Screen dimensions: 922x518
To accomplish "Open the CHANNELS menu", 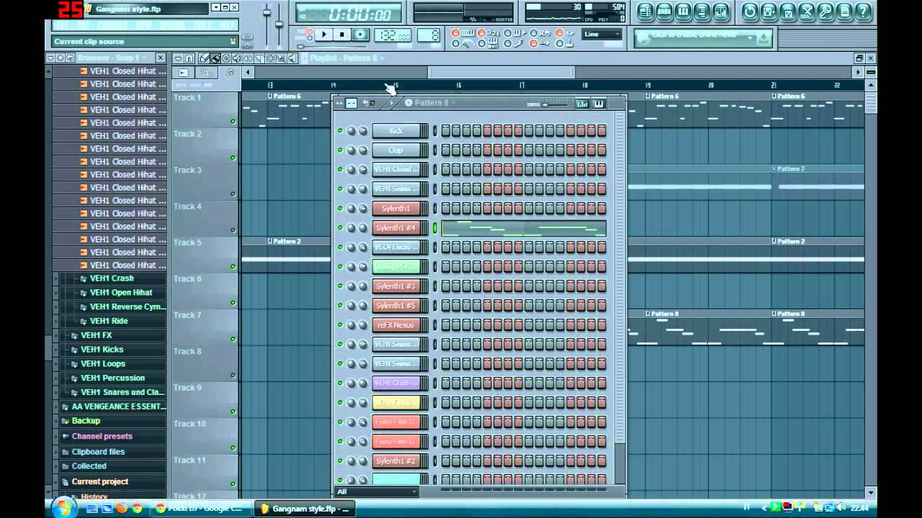I will (112, 25).
